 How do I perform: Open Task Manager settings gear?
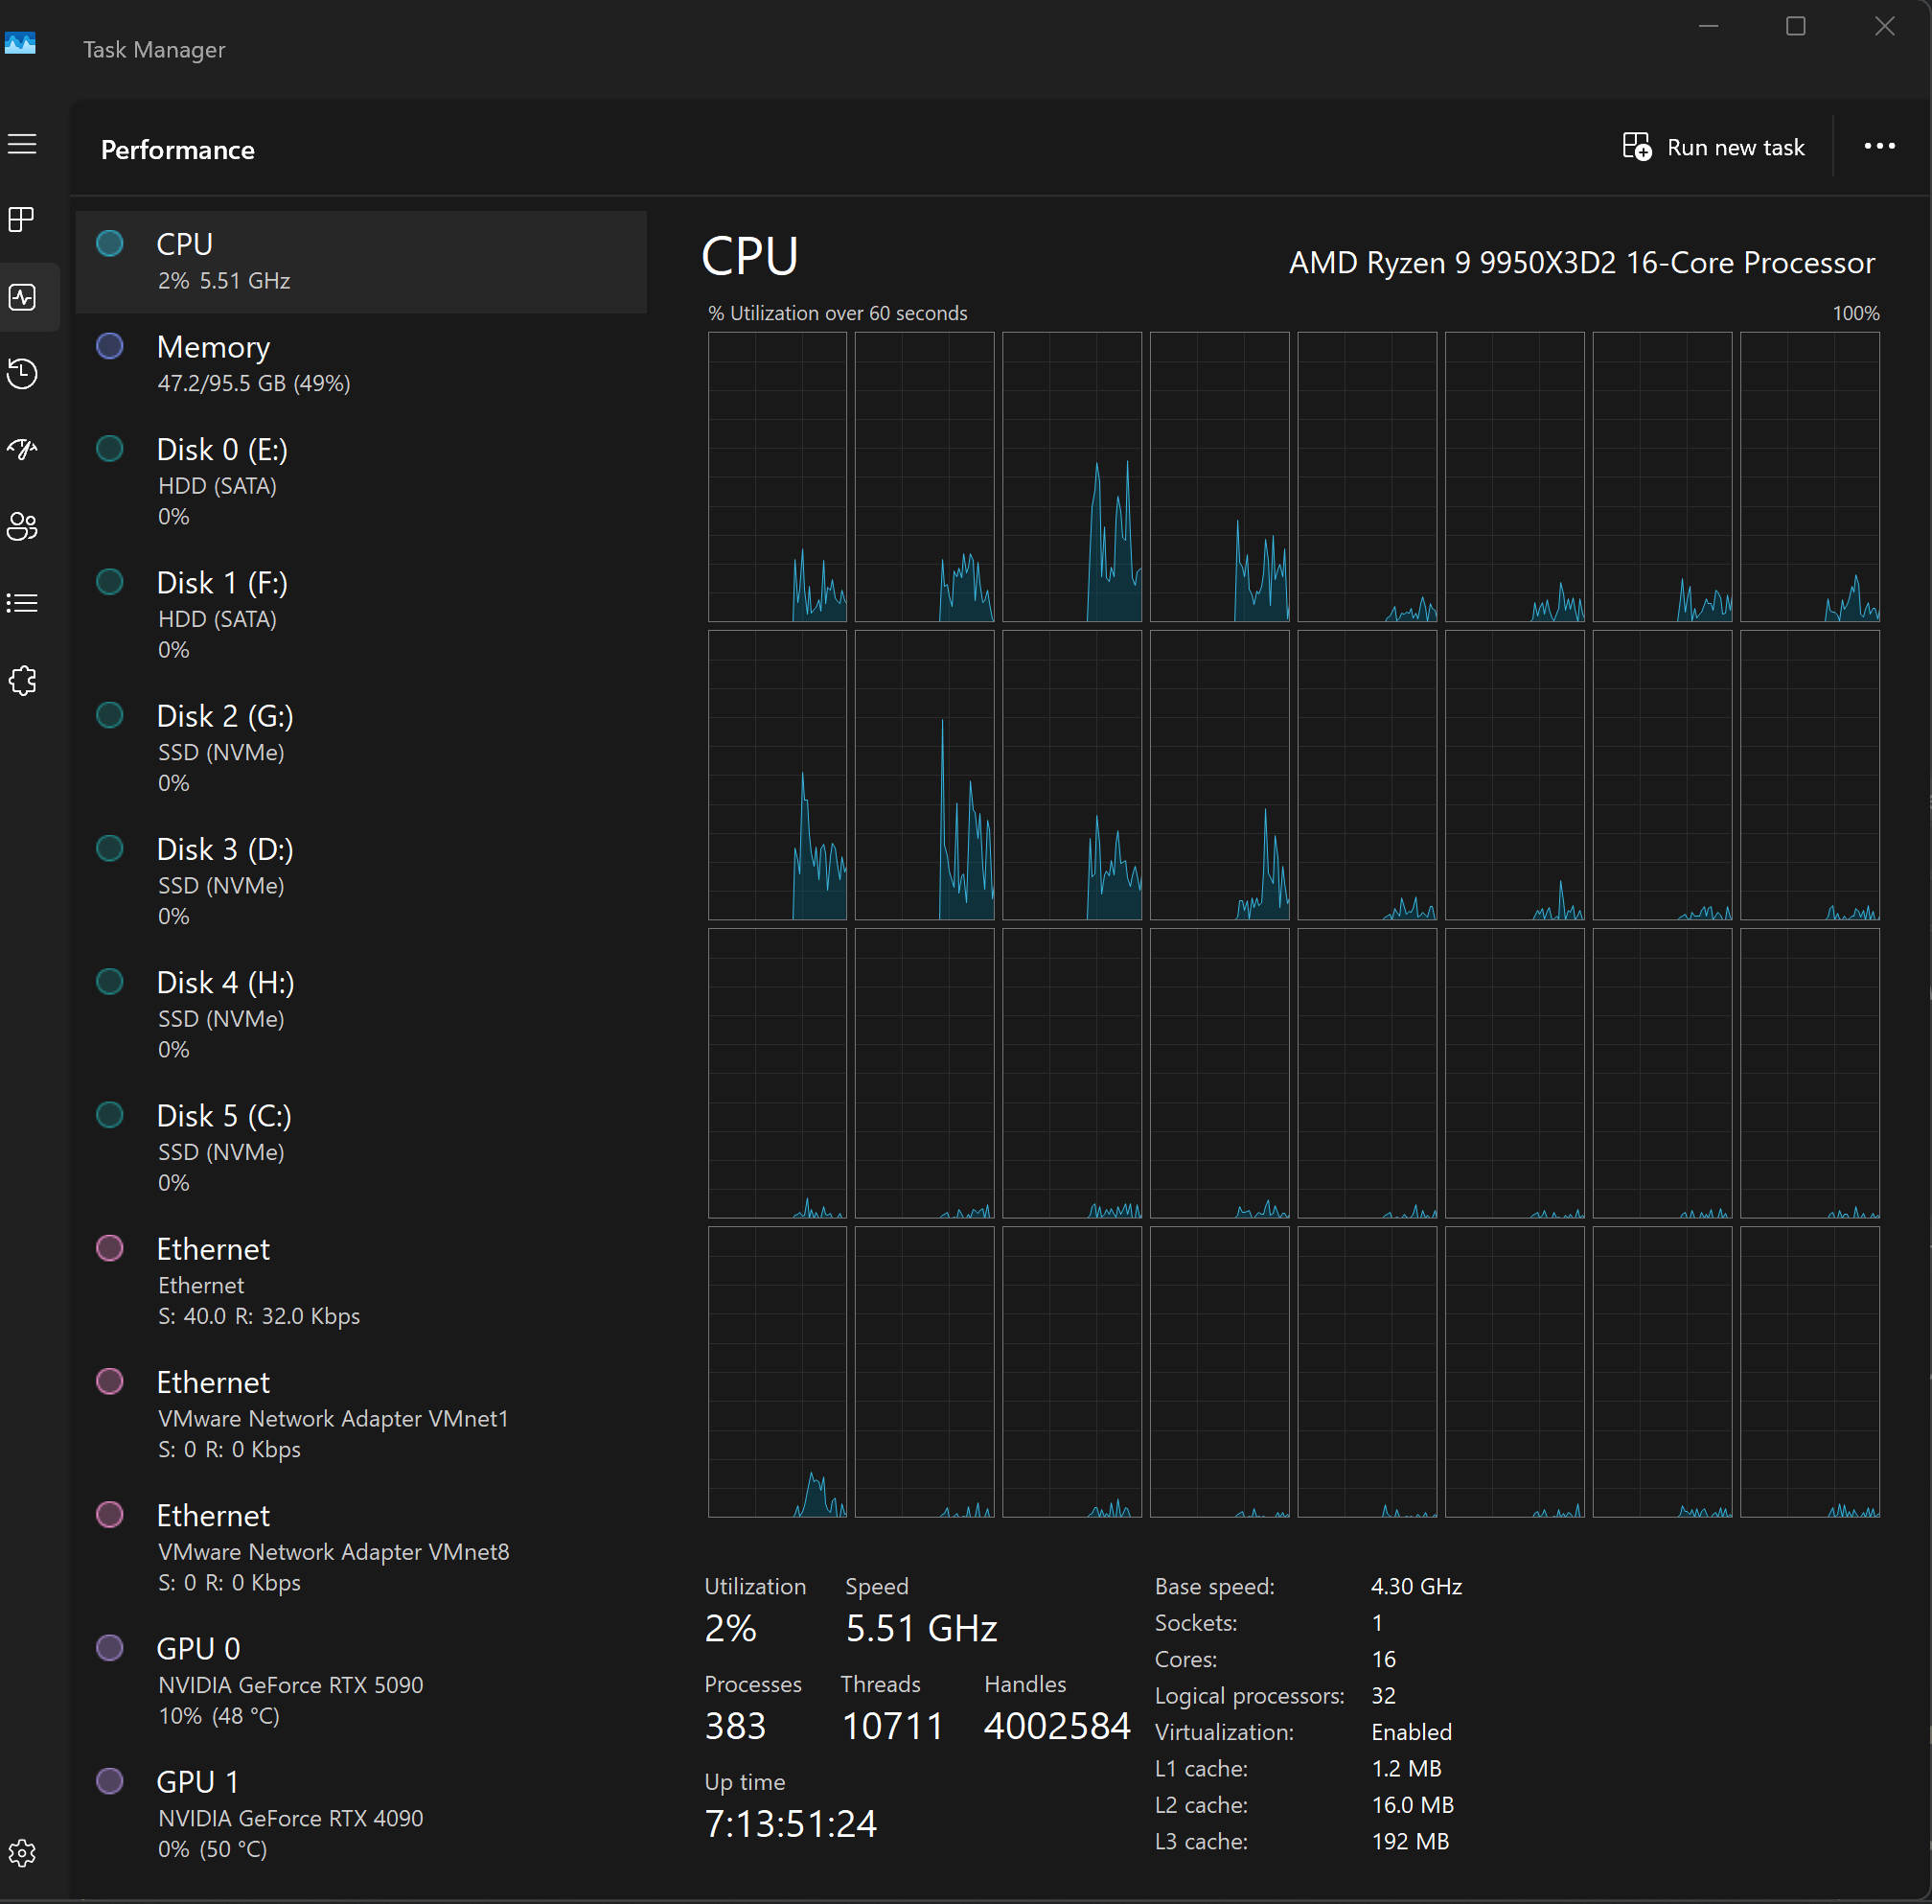22,1853
